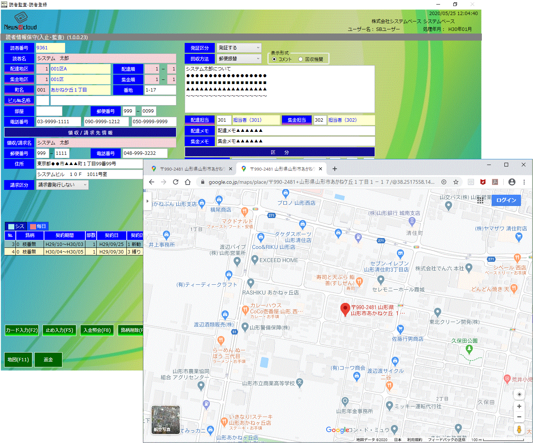Click the EXCEED HOME place marker
The height and width of the screenshot is (443, 533).
tap(255, 259)
